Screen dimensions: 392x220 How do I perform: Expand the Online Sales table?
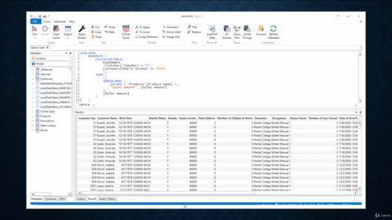[x=32, y=112]
